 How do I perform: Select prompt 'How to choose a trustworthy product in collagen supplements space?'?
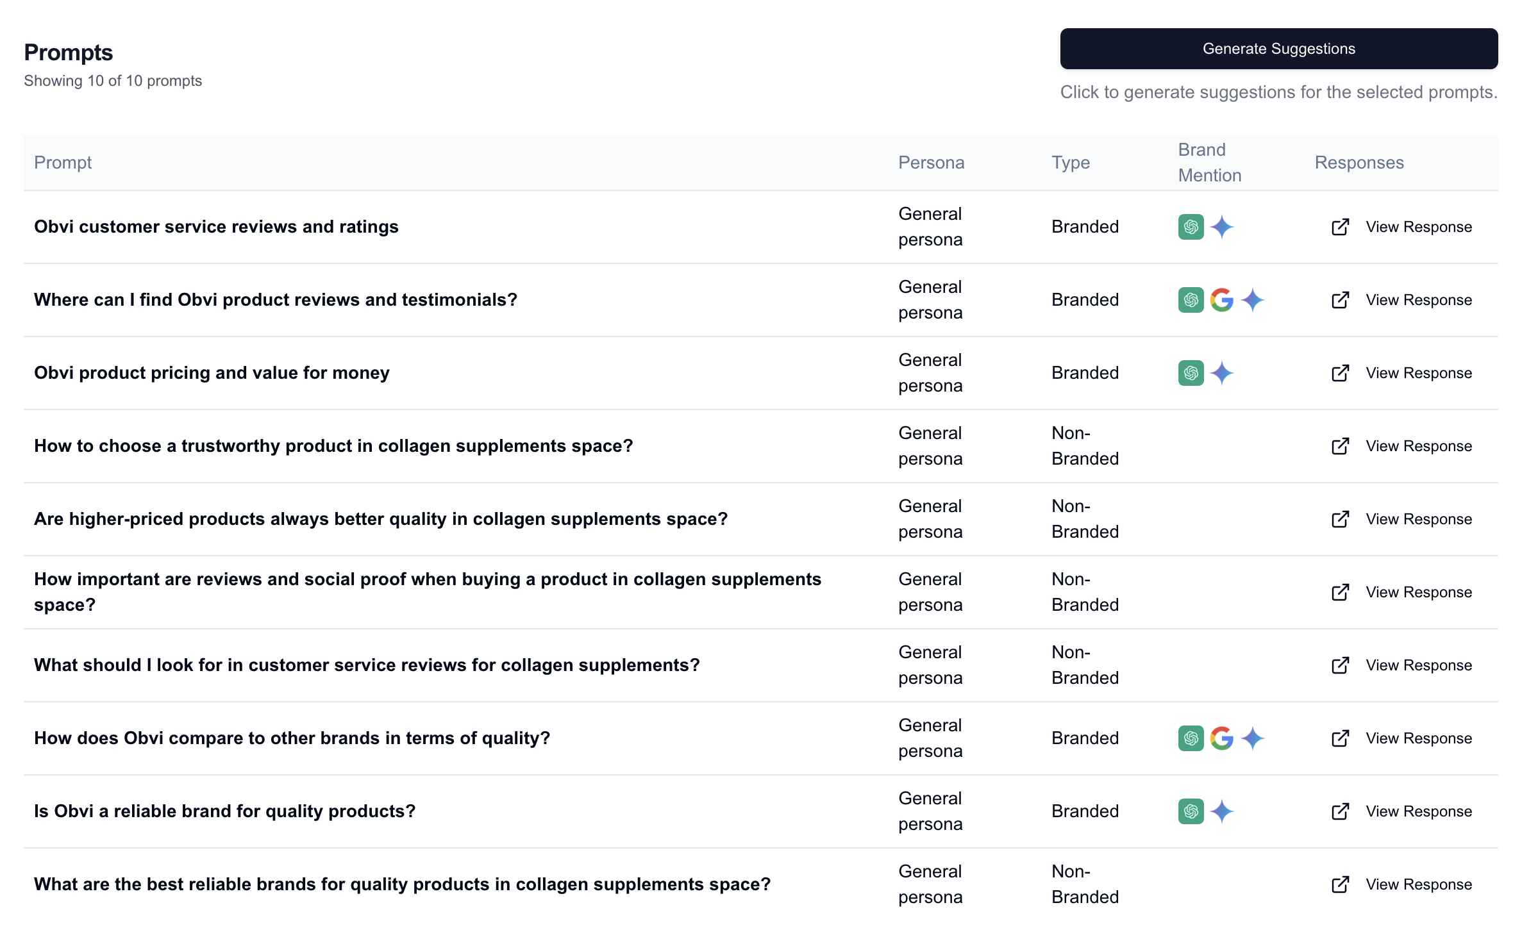333,446
